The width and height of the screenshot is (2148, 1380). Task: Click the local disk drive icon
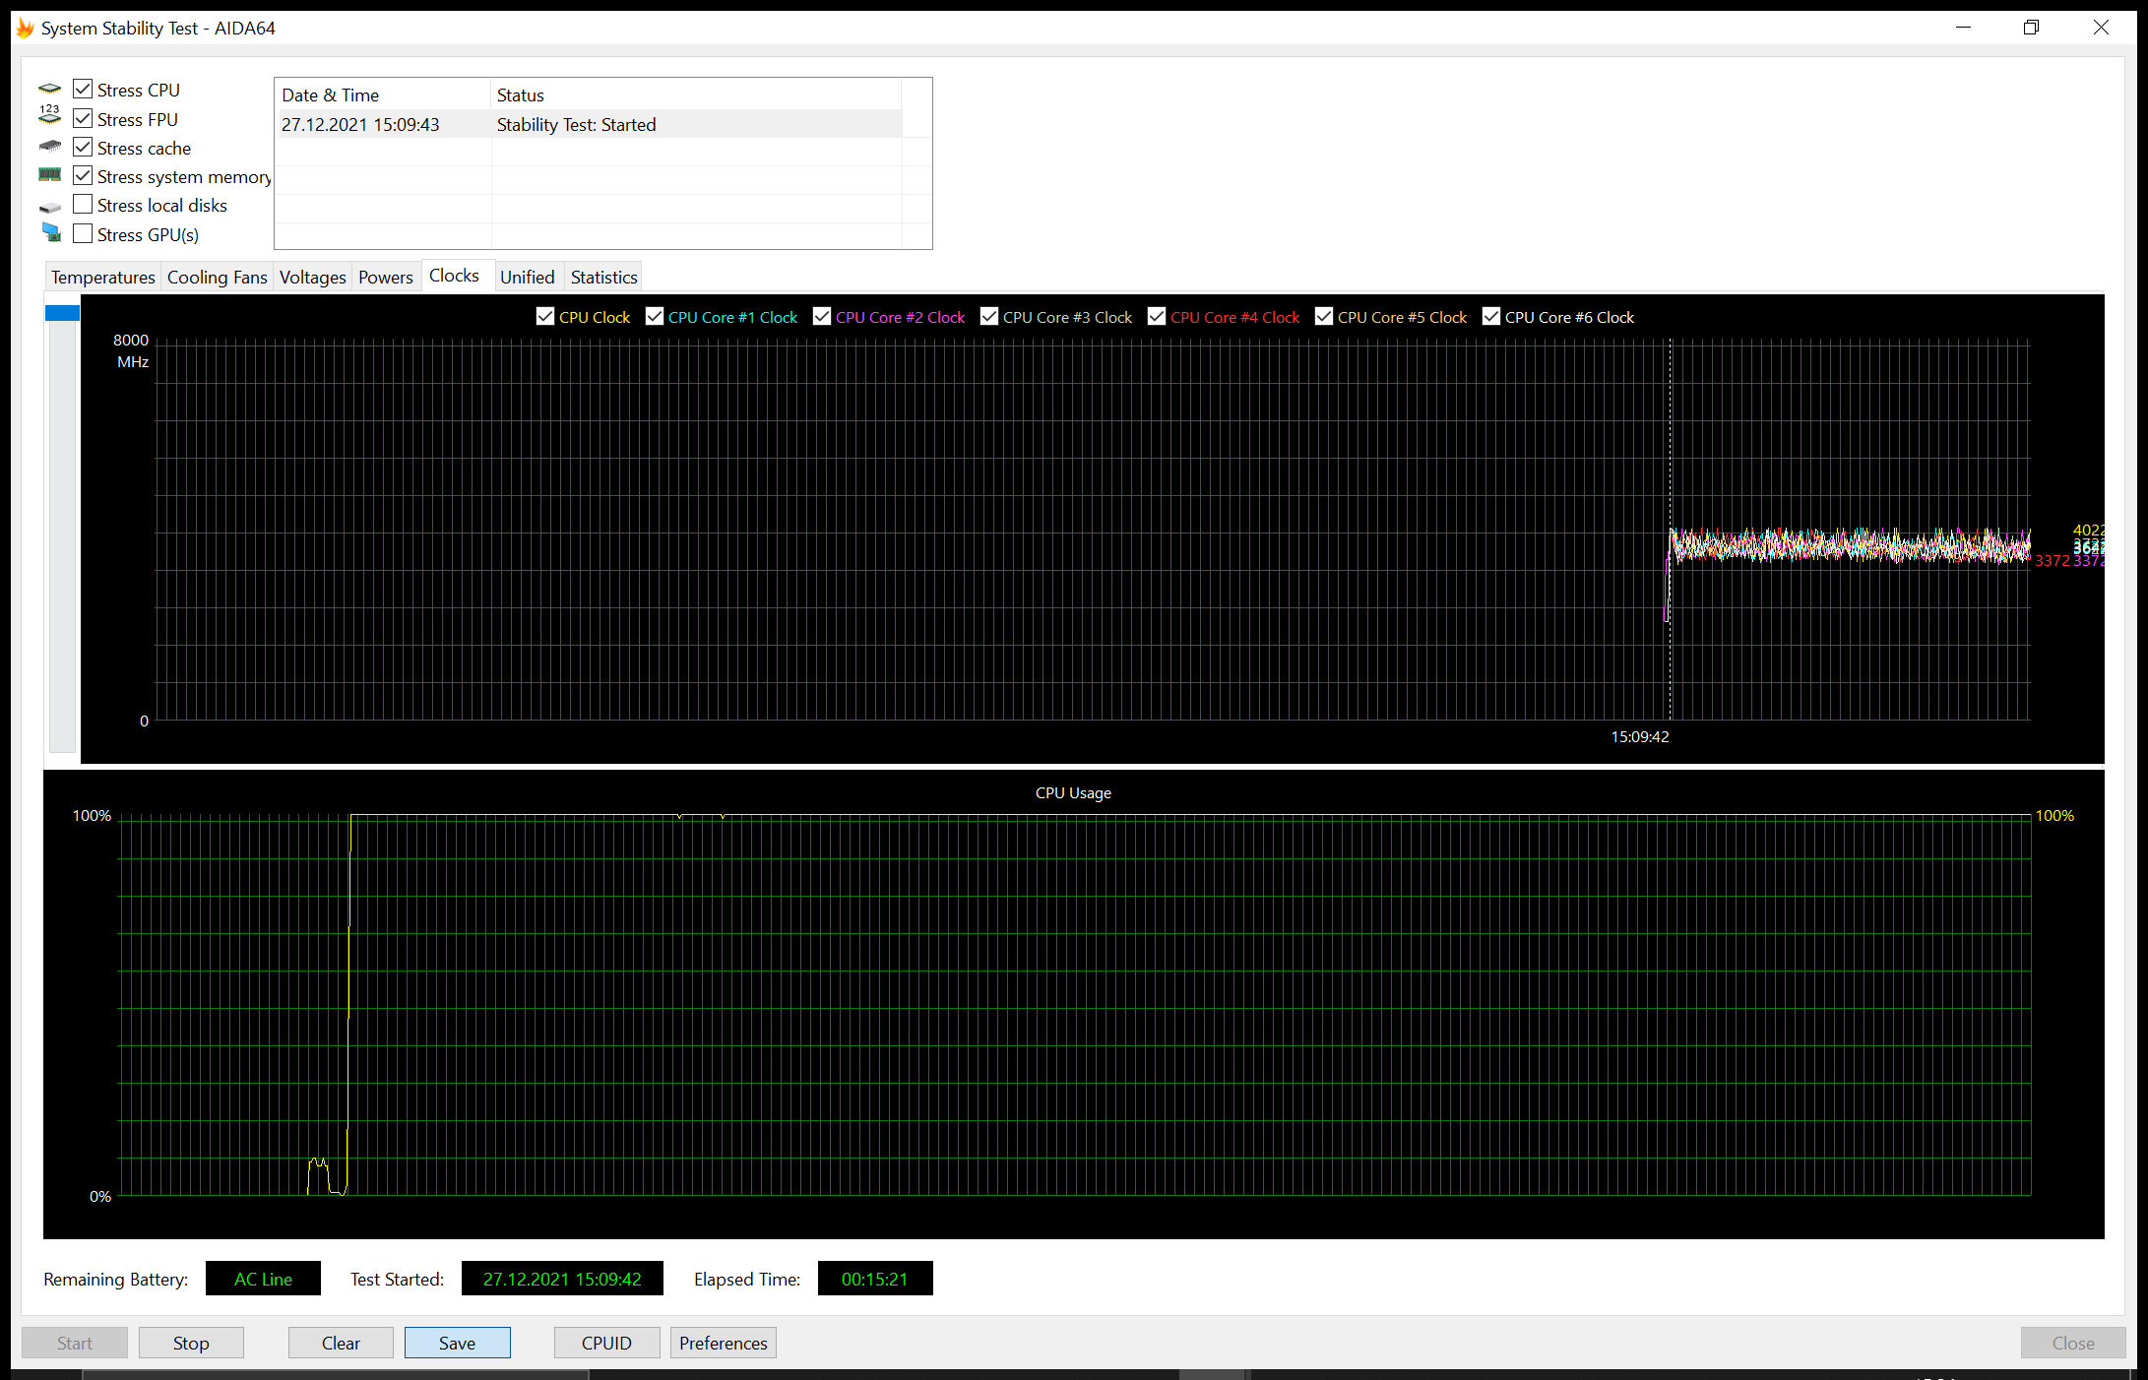pyautogui.click(x=49, y=208)
